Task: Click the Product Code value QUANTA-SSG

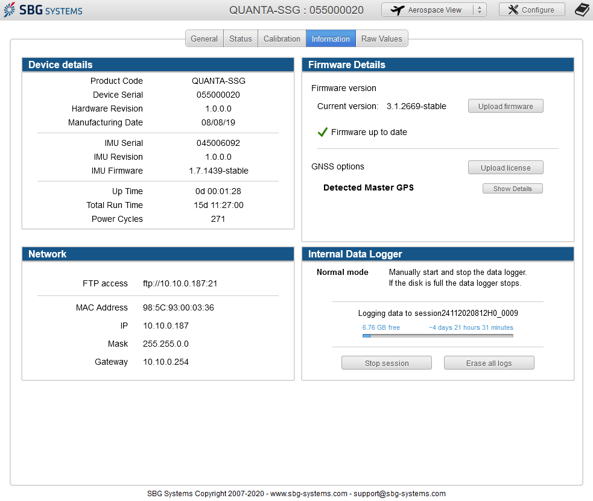Action: pos(218,81)
